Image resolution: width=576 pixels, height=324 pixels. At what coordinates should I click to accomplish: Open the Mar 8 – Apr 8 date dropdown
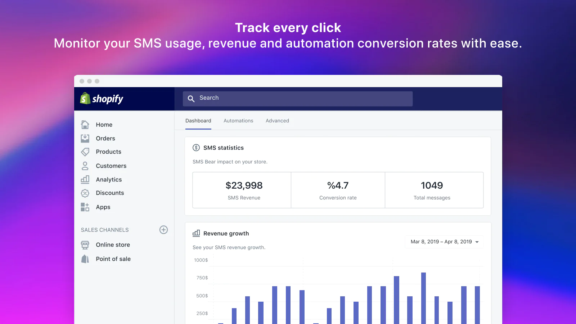[x=444, y=242]
